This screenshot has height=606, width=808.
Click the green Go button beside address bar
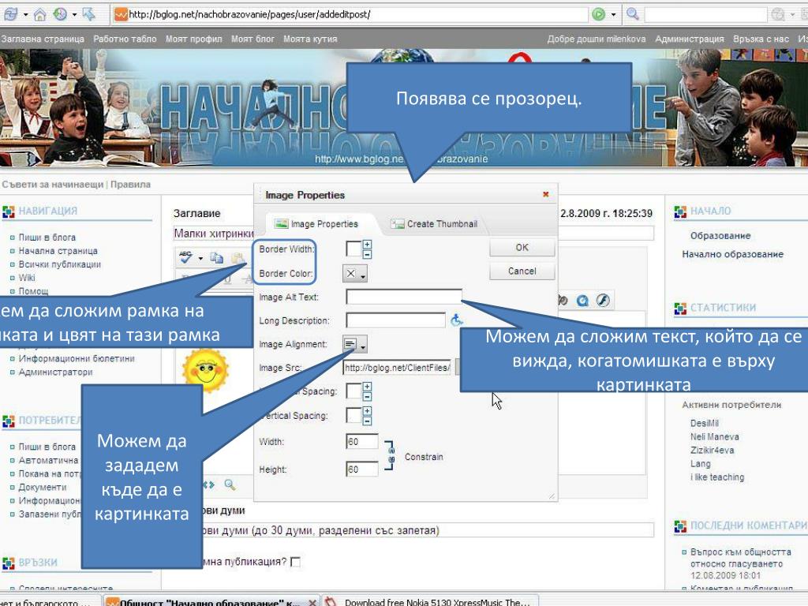598,14
